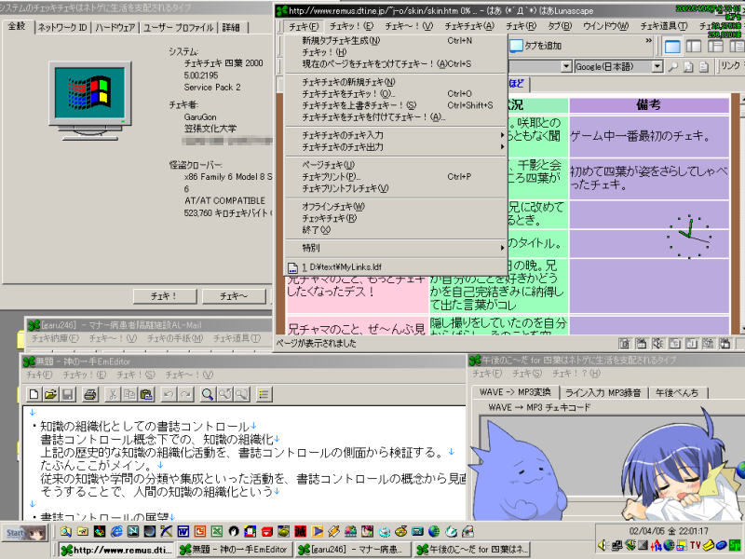This screenshot has width=745, height=559.
Task: Click the file icon beside D:¥text¥MyLinks.ldf entry
Action: [292, 267]
